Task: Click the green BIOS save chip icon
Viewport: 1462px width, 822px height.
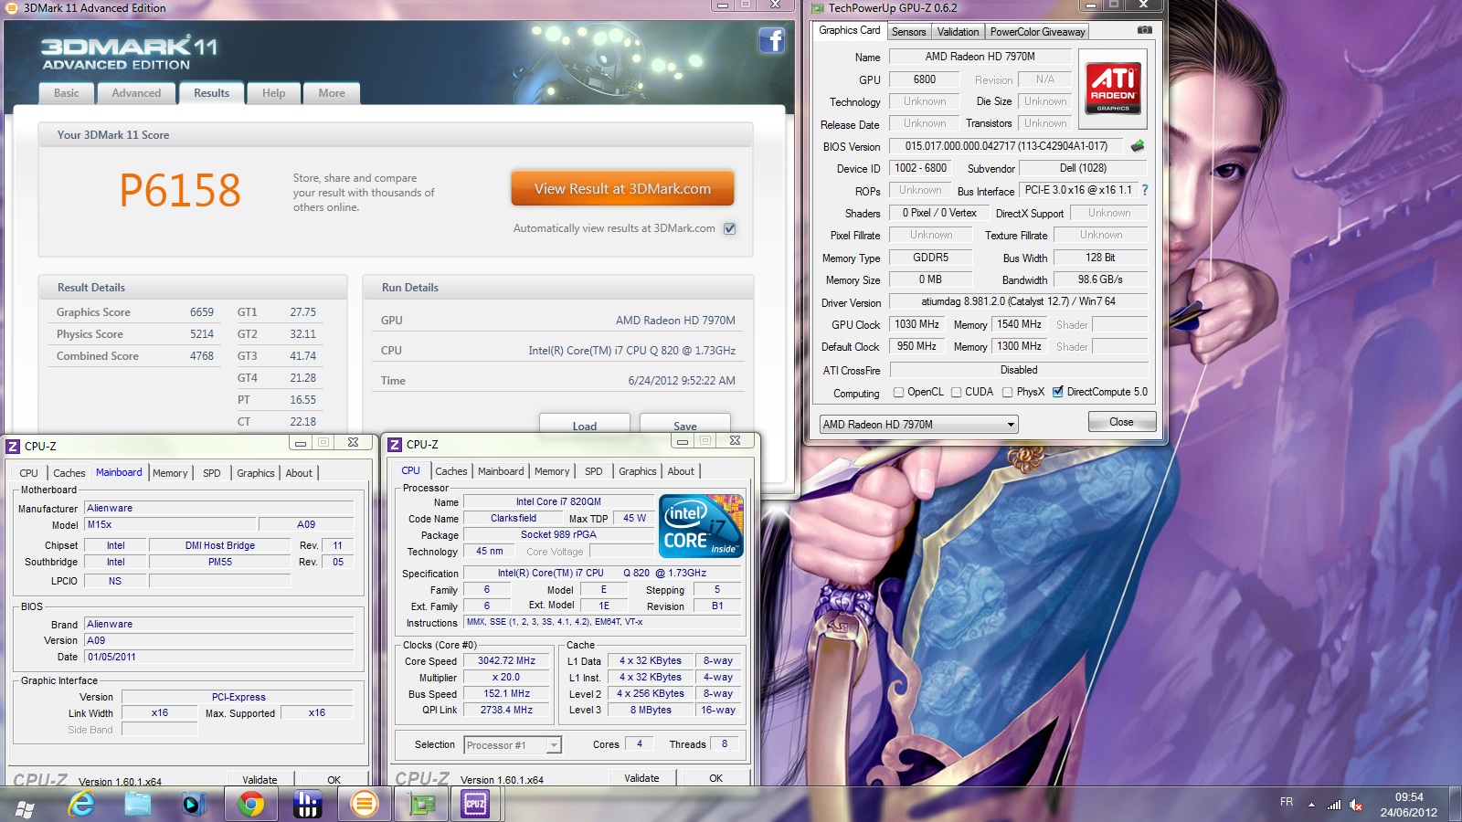Action: point(1138,146)
